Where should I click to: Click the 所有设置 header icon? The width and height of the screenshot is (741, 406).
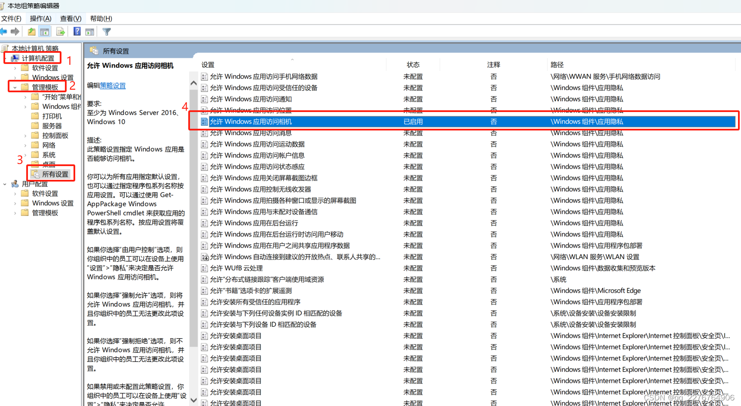[94, 51]
